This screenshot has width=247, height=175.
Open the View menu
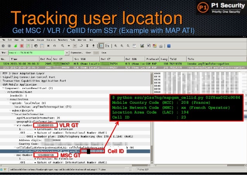16,40
